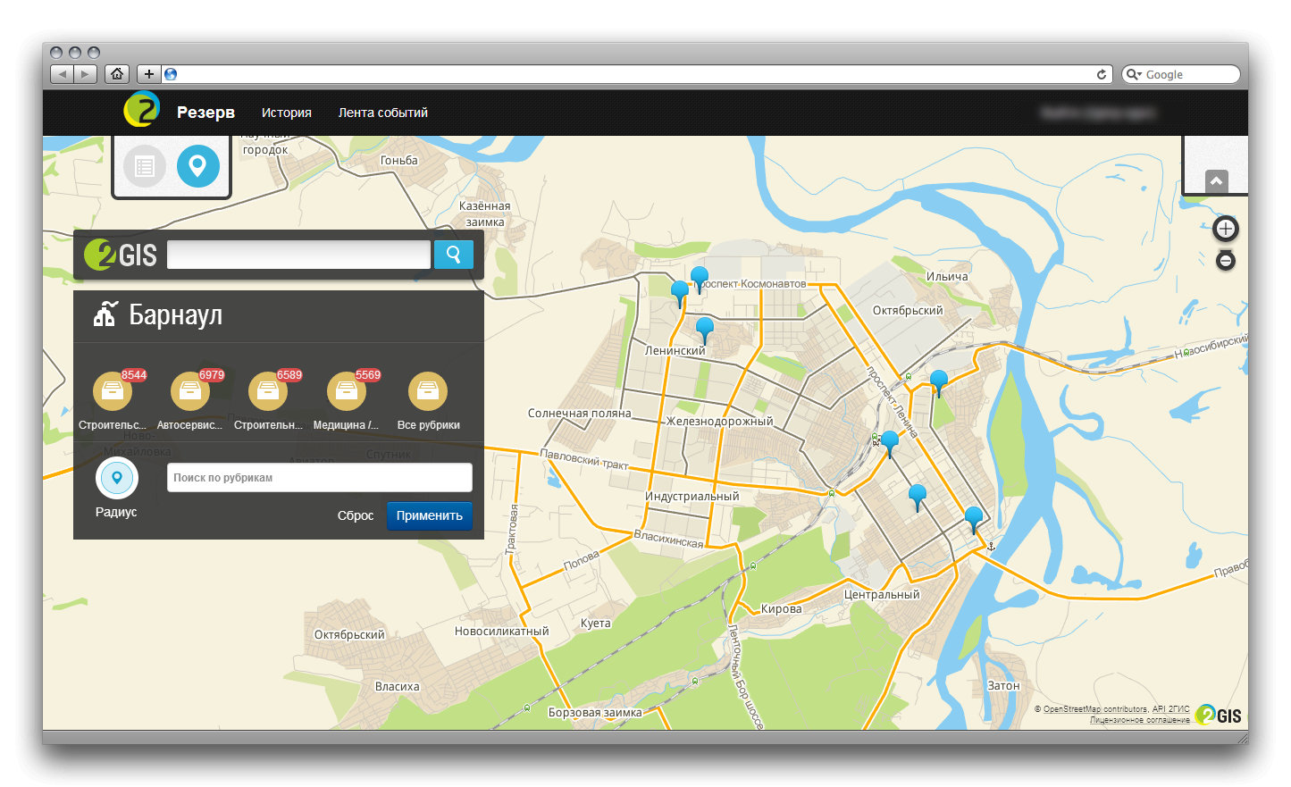Click the Павловский тракт road label
This screenshot has height=787, width=1291.
coord(584,459)
